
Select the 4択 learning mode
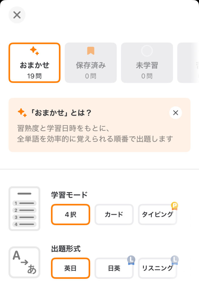pyautogui.click(x=70, y=215)
